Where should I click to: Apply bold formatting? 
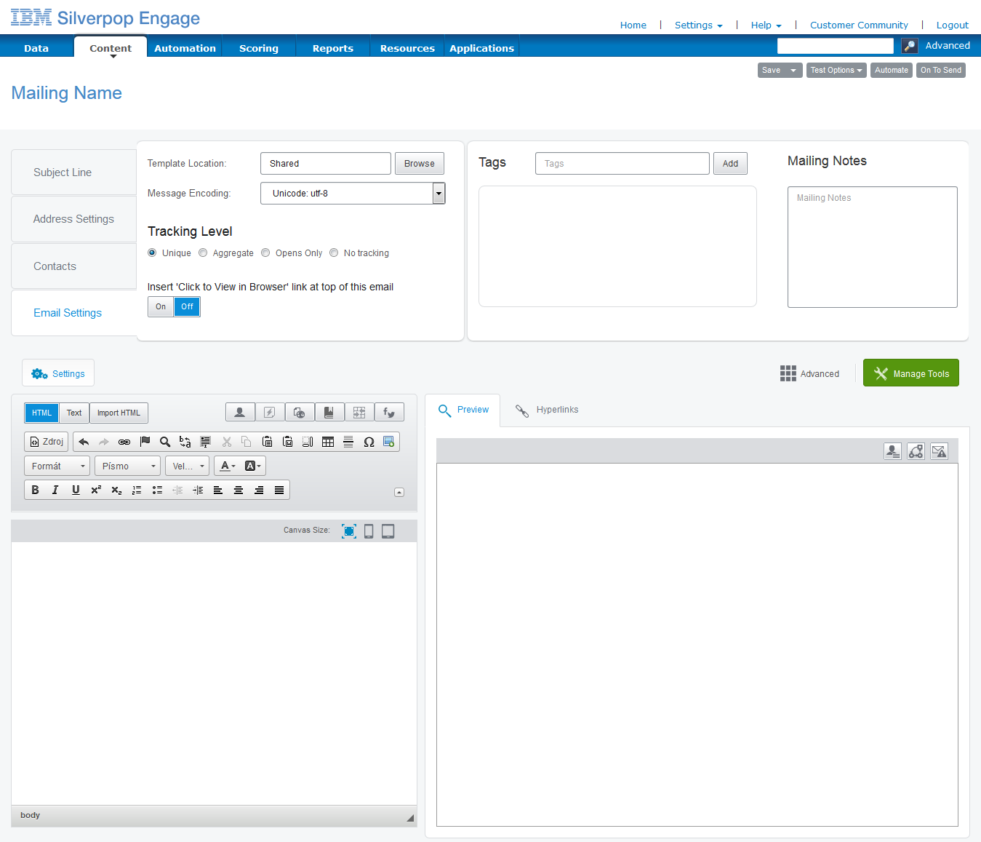click(x=35, y=490)
